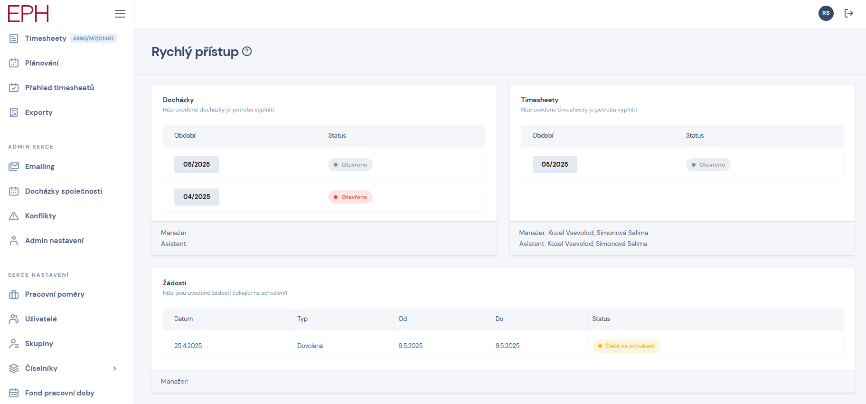866x404 pixels.
Task: Click the Emailing envelope icon
Action: coord(14,167)
